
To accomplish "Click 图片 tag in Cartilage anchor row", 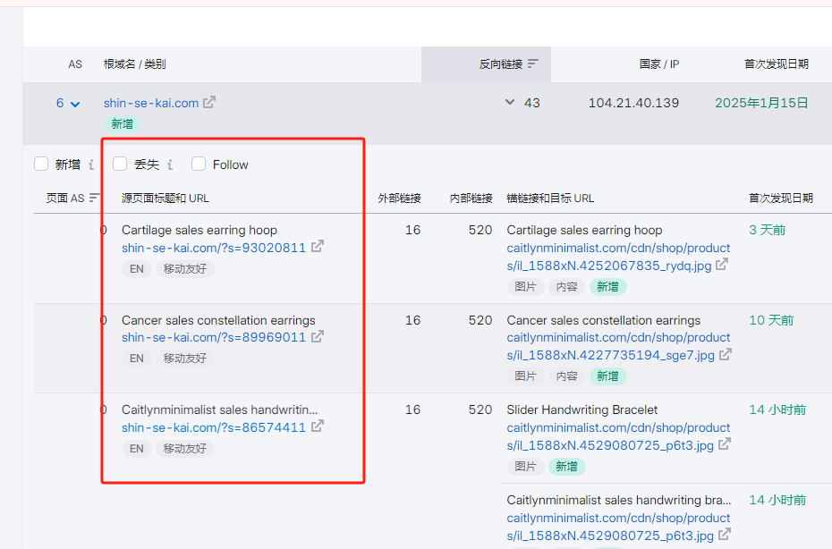I will point(525,287).
